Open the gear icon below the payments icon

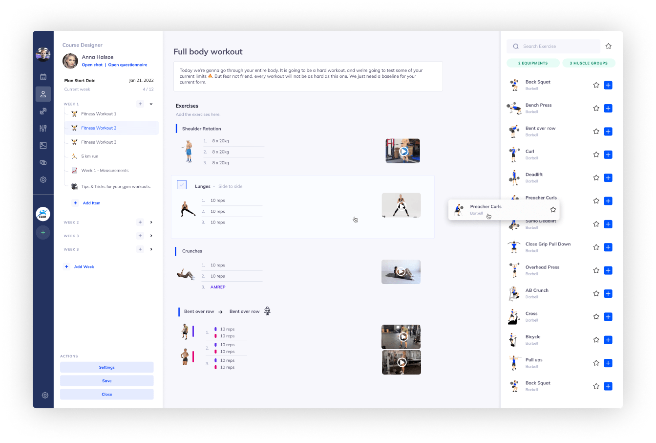click(43, 179)
